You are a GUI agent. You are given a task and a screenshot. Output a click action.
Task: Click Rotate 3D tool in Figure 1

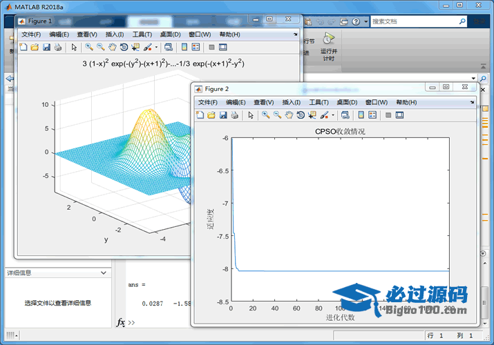124,48
